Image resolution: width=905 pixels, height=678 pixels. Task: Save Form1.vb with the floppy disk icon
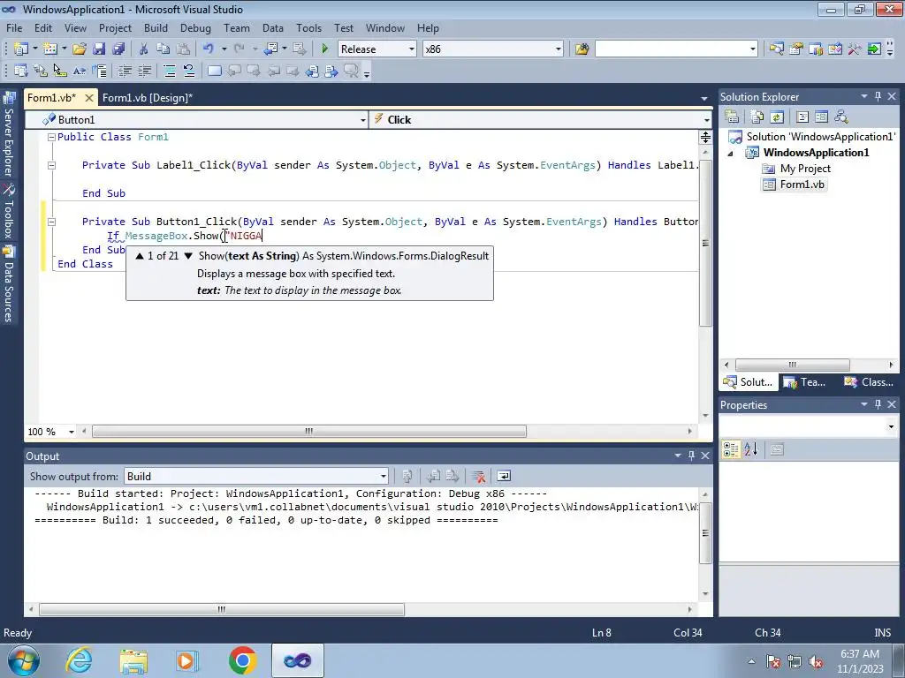(x=99, y=49)
